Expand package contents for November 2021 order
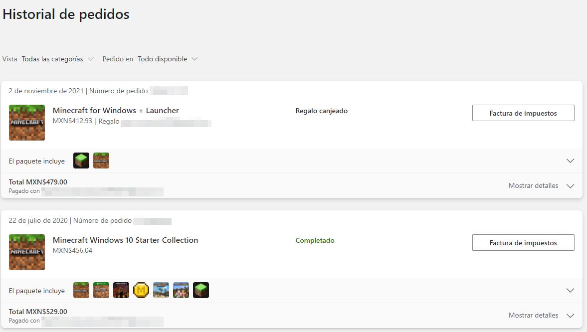Screen dimensions: 587x332 [570, 161]
